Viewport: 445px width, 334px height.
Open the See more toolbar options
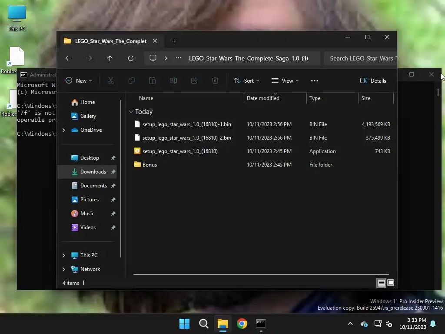(x=315, y=80)
